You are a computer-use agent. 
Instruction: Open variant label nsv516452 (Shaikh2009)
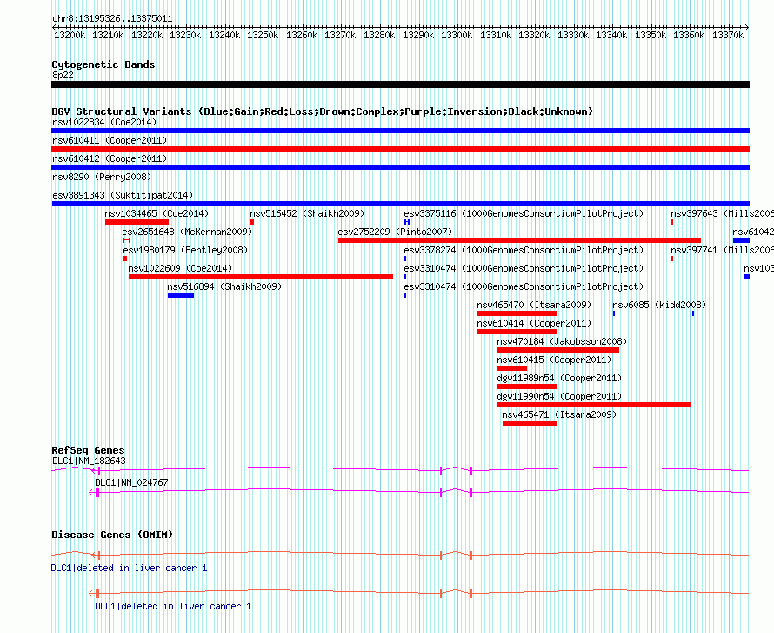pos(307,213)
